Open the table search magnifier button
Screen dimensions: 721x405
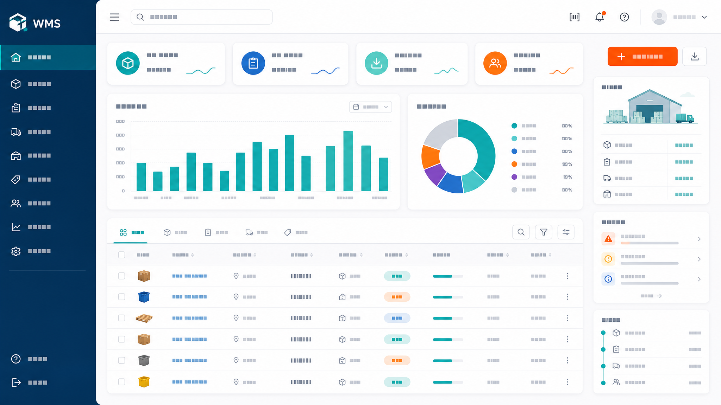click(x=521, y=232)
